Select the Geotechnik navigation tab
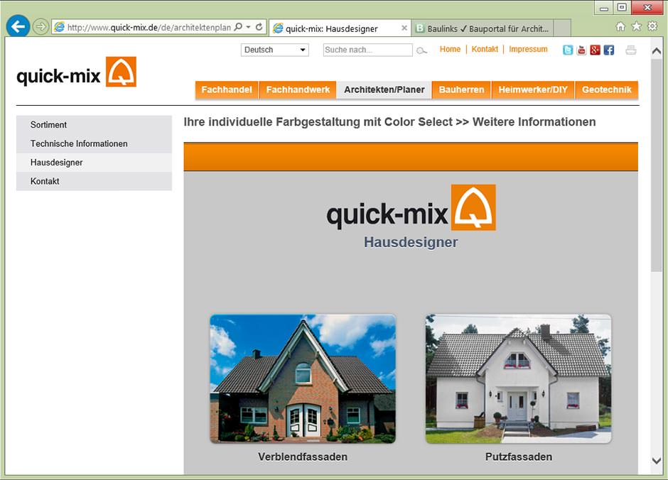Image resolution: width=668 pixels, height=480 pixels. click(x=607, y=89)
